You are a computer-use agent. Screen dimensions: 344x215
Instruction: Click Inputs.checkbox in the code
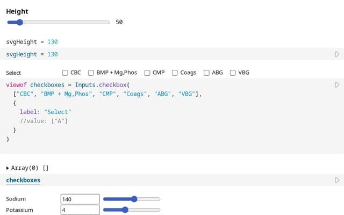click(x=101, y=85)
